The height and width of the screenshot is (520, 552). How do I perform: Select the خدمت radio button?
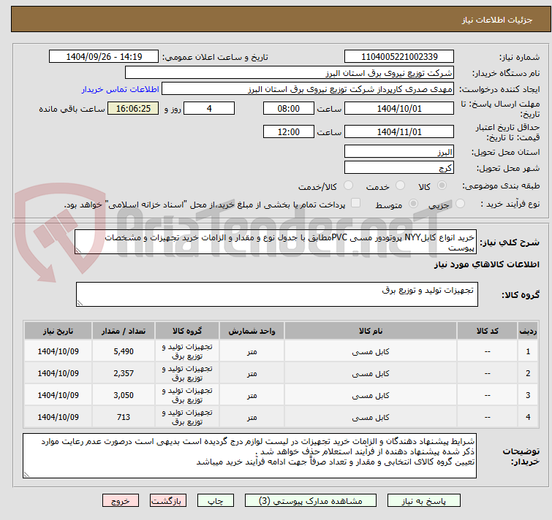(400, 186)
